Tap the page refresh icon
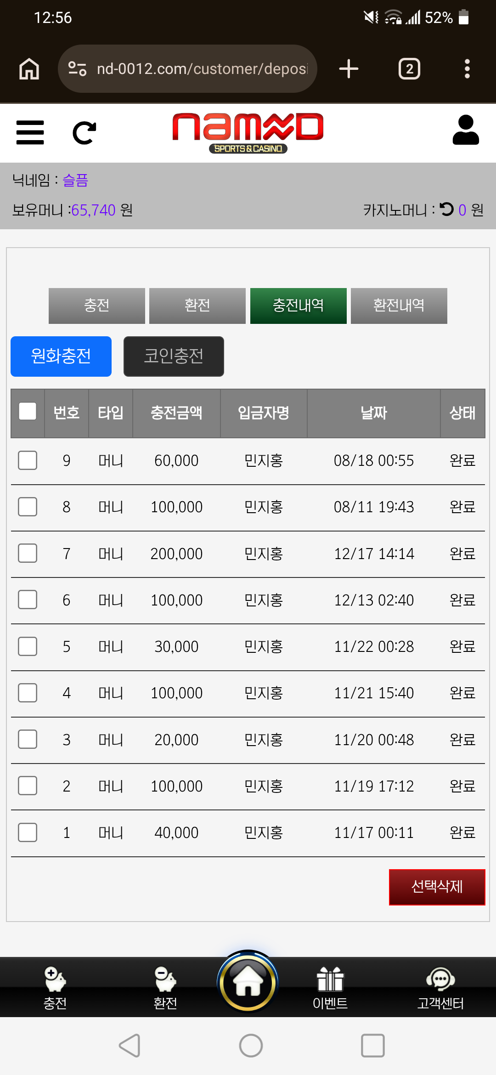Viewport: 496px width, 1075px height. (85, 133)
